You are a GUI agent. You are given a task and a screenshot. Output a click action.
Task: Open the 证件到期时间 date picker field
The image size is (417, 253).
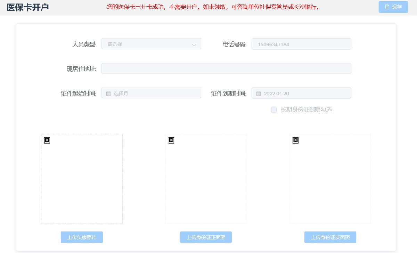[x=301, y=93]
